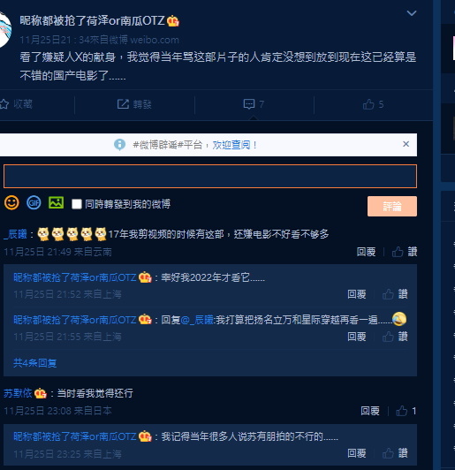The image size is (455, 470).
Task: Like _辰曦's comment with thumbs-up icon
Action: pos(398,252)
